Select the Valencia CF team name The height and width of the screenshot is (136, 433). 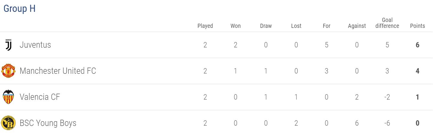pos(40,97)
